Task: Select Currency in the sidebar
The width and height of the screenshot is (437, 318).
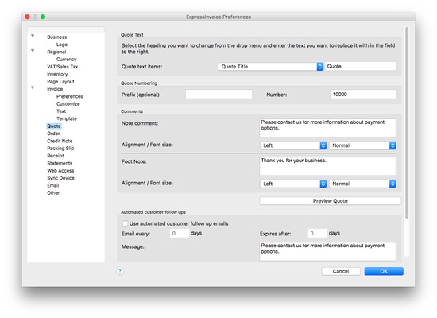Action: [66, 59]
